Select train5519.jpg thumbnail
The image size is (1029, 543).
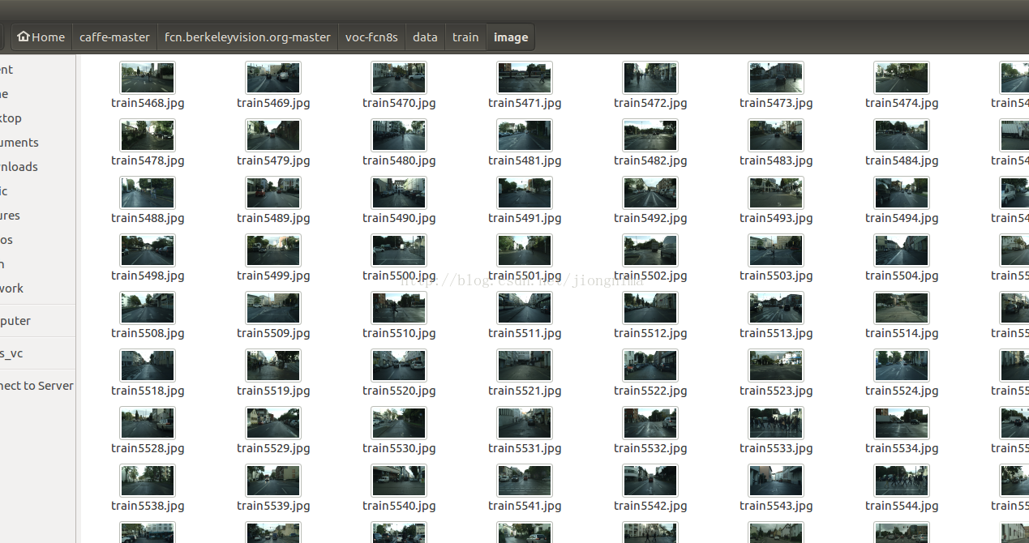[273, 366]
